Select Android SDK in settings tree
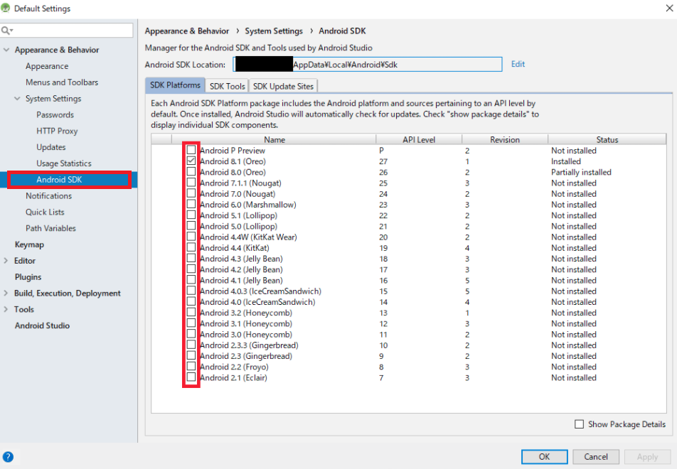 (59, 180)
